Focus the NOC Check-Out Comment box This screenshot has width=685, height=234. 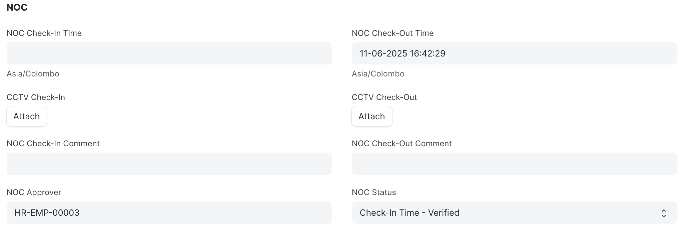(x=514, y=164)
